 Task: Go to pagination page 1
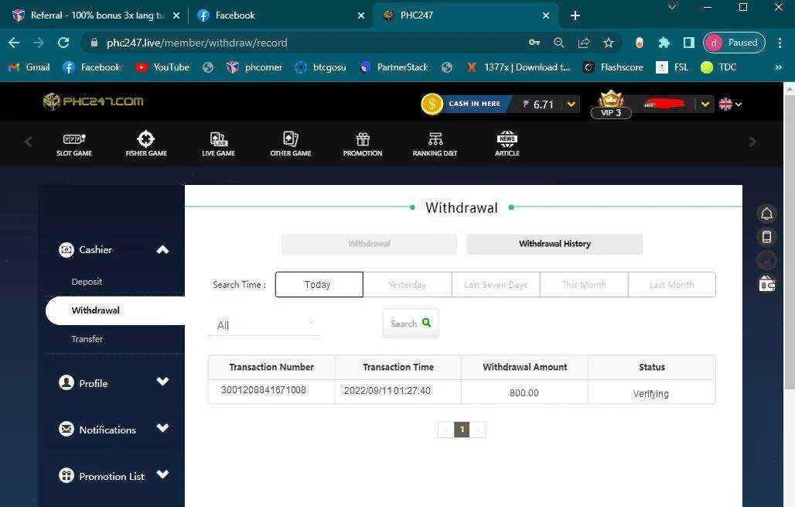(462, 430)
